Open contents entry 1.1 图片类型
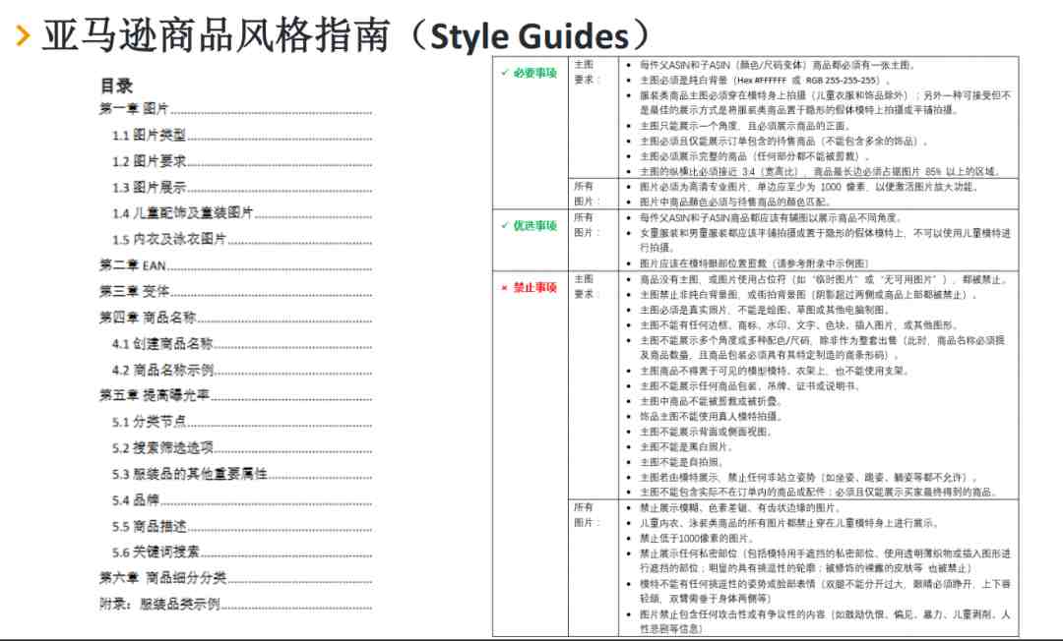Image resolution: width=1063 pixels, height=641 pixels. tap(242, 135)
